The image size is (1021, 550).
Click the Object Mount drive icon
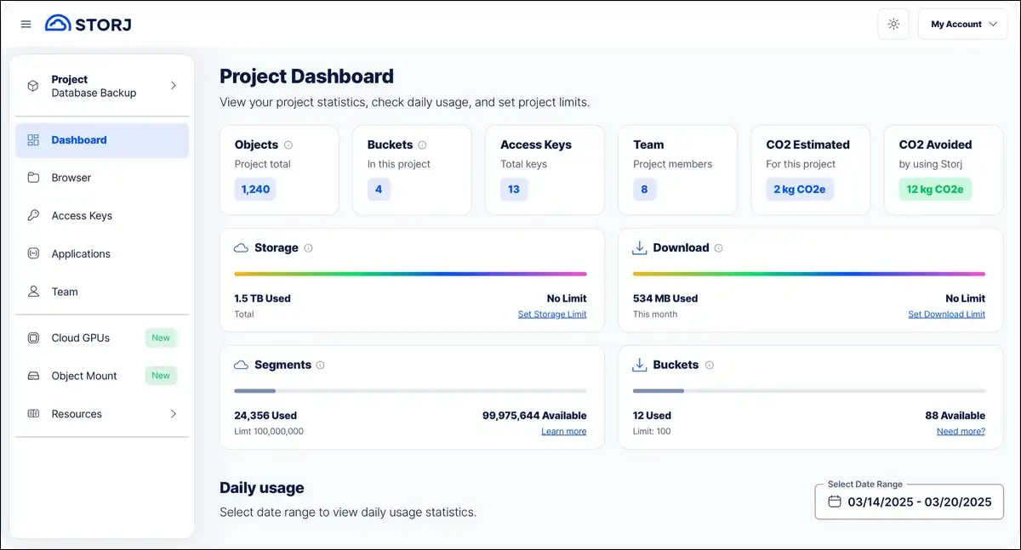click(x=33, y=376)
